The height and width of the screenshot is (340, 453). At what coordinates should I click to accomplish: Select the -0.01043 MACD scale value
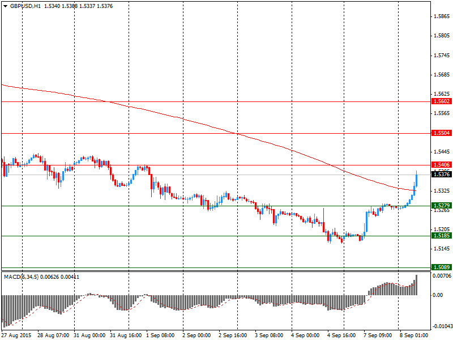pyautogui.click(x=442, y=326)
